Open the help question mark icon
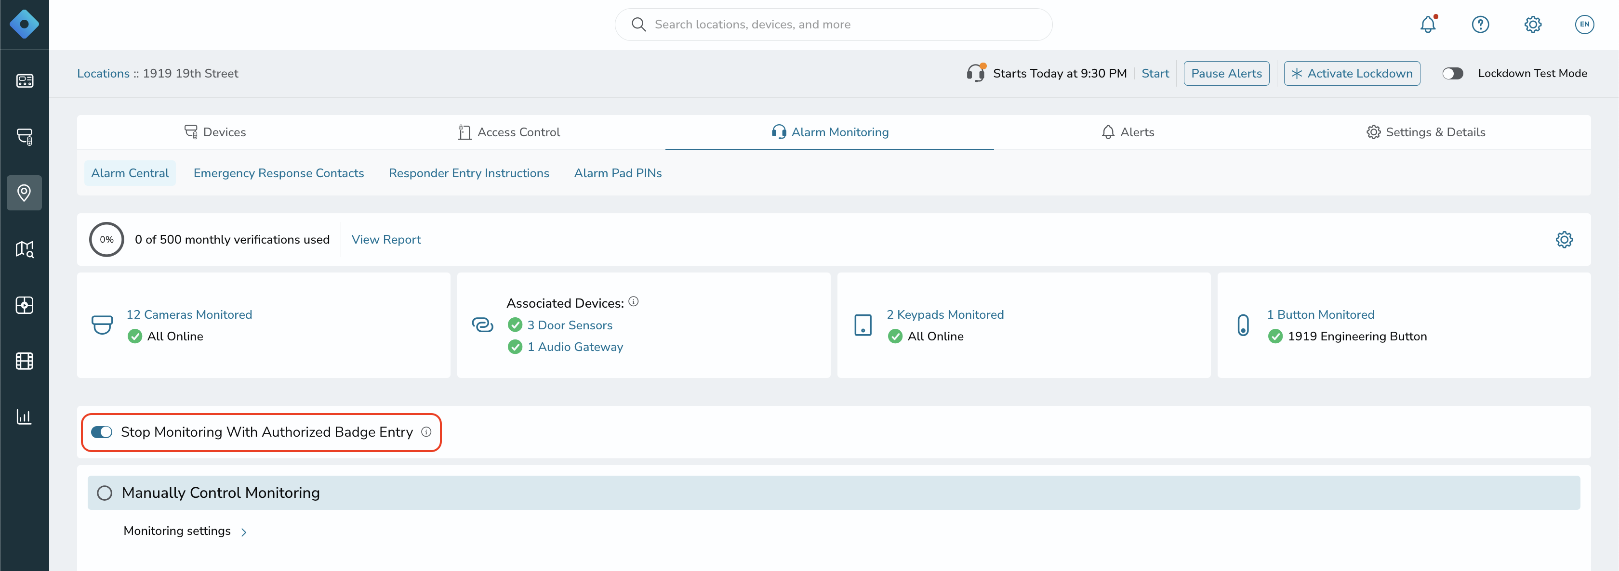 1480,25
